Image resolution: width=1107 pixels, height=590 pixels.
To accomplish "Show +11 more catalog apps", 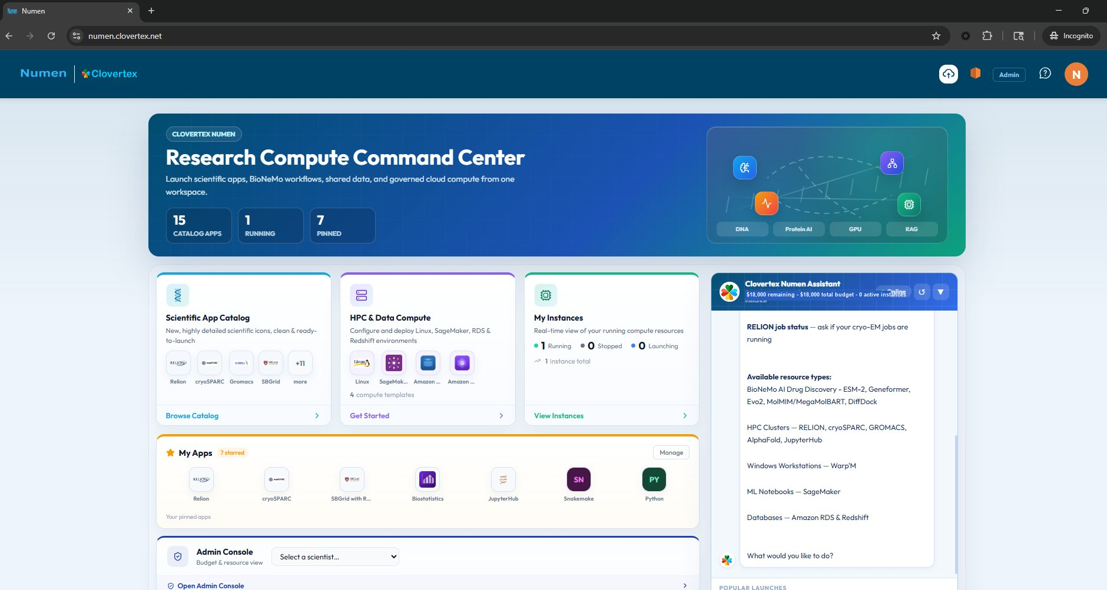I will [x=300, y=363].
